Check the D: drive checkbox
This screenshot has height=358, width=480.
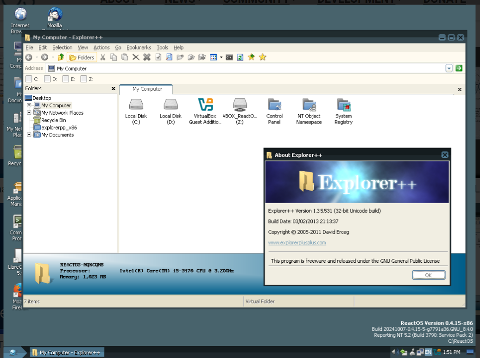point(47,79)
